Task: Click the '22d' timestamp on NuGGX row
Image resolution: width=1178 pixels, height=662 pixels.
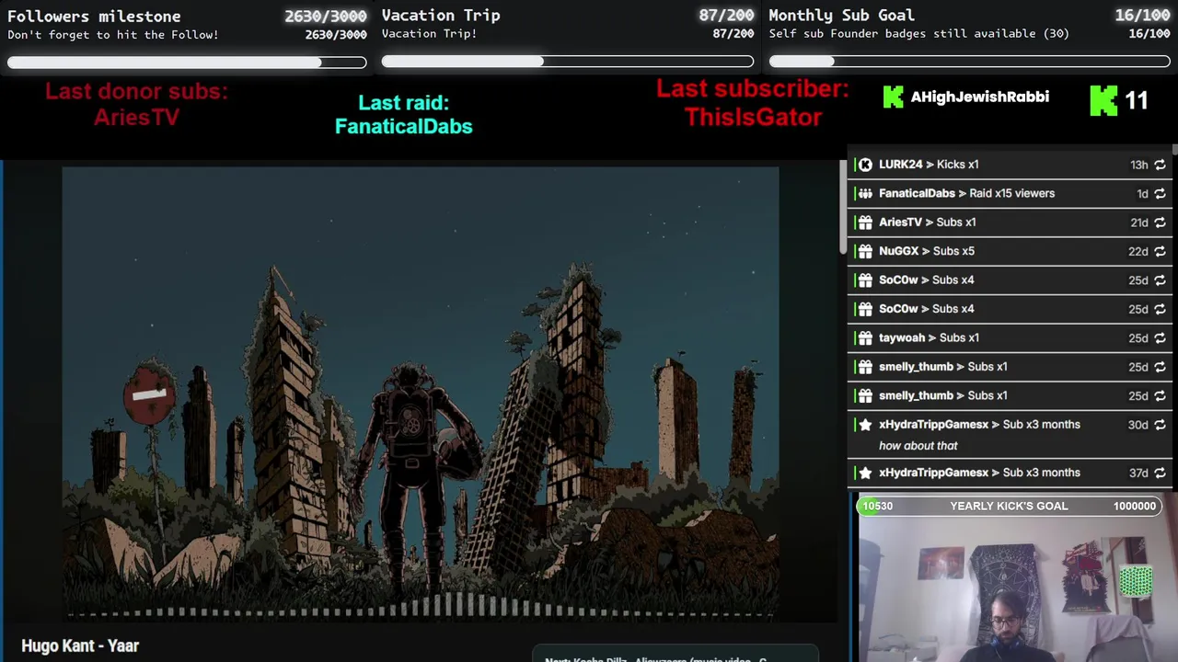Action: click(1138, 251)
